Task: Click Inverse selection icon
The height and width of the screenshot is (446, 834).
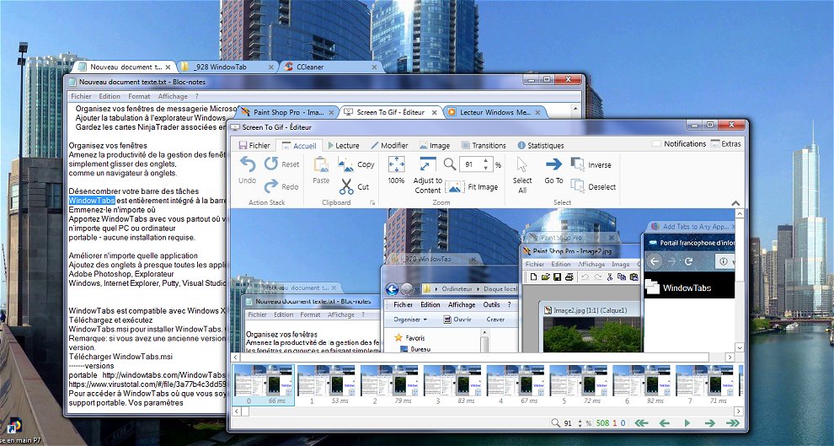Action: tap(577, 164)
